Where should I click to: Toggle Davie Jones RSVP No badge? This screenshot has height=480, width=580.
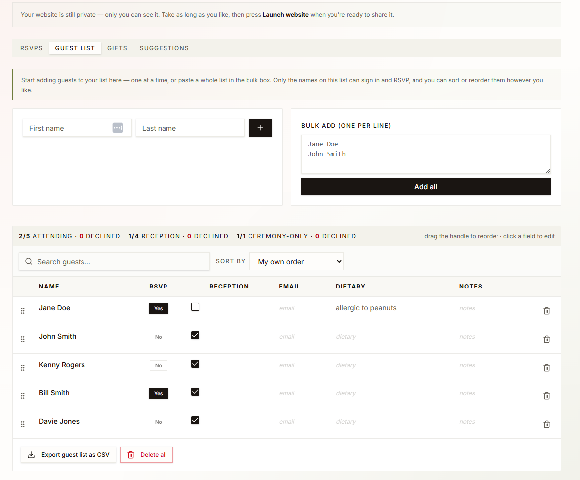point(159,422)
